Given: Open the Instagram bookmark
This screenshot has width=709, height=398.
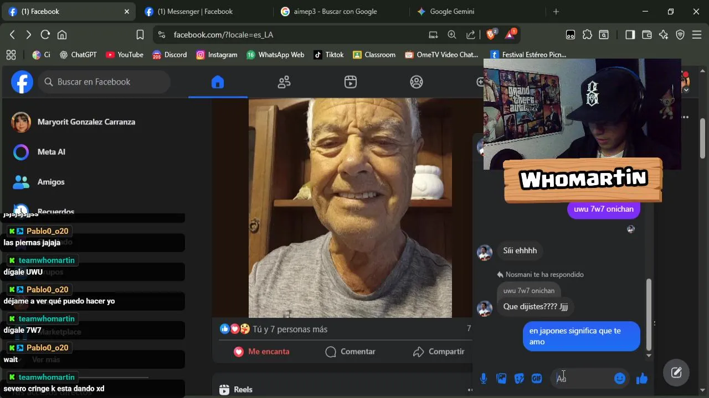Looking at the screenshot, I should coord(217,55).
